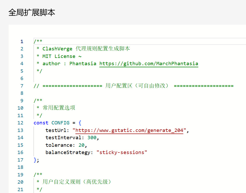Click the 全局扩展脚本 page heading
Viewport: 246px width, 193px height.
[32, 12]
